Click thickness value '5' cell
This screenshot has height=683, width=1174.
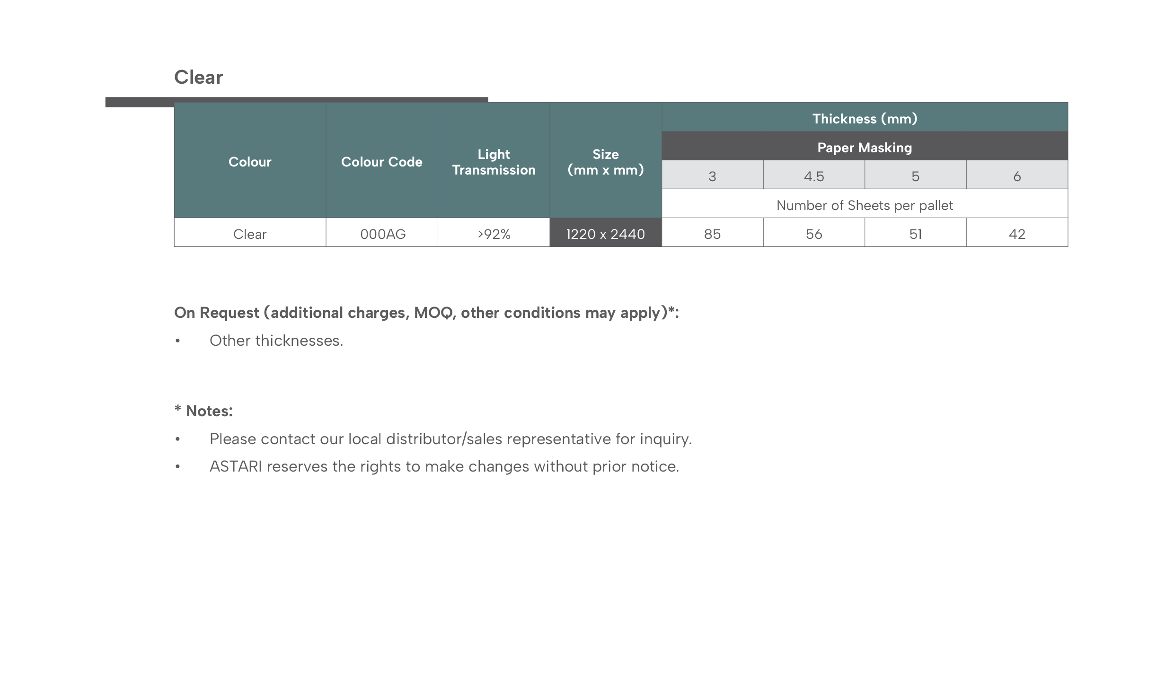915,175
